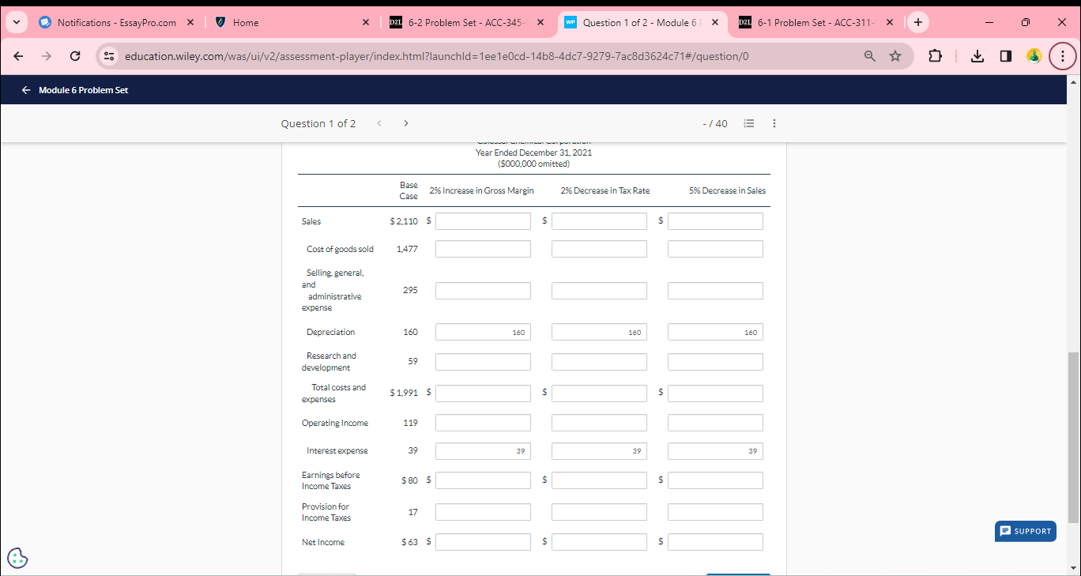Click Total costs and expenses field in Gross Margin column
This screenshot has height=576, width=1081.
click(483, 393)
